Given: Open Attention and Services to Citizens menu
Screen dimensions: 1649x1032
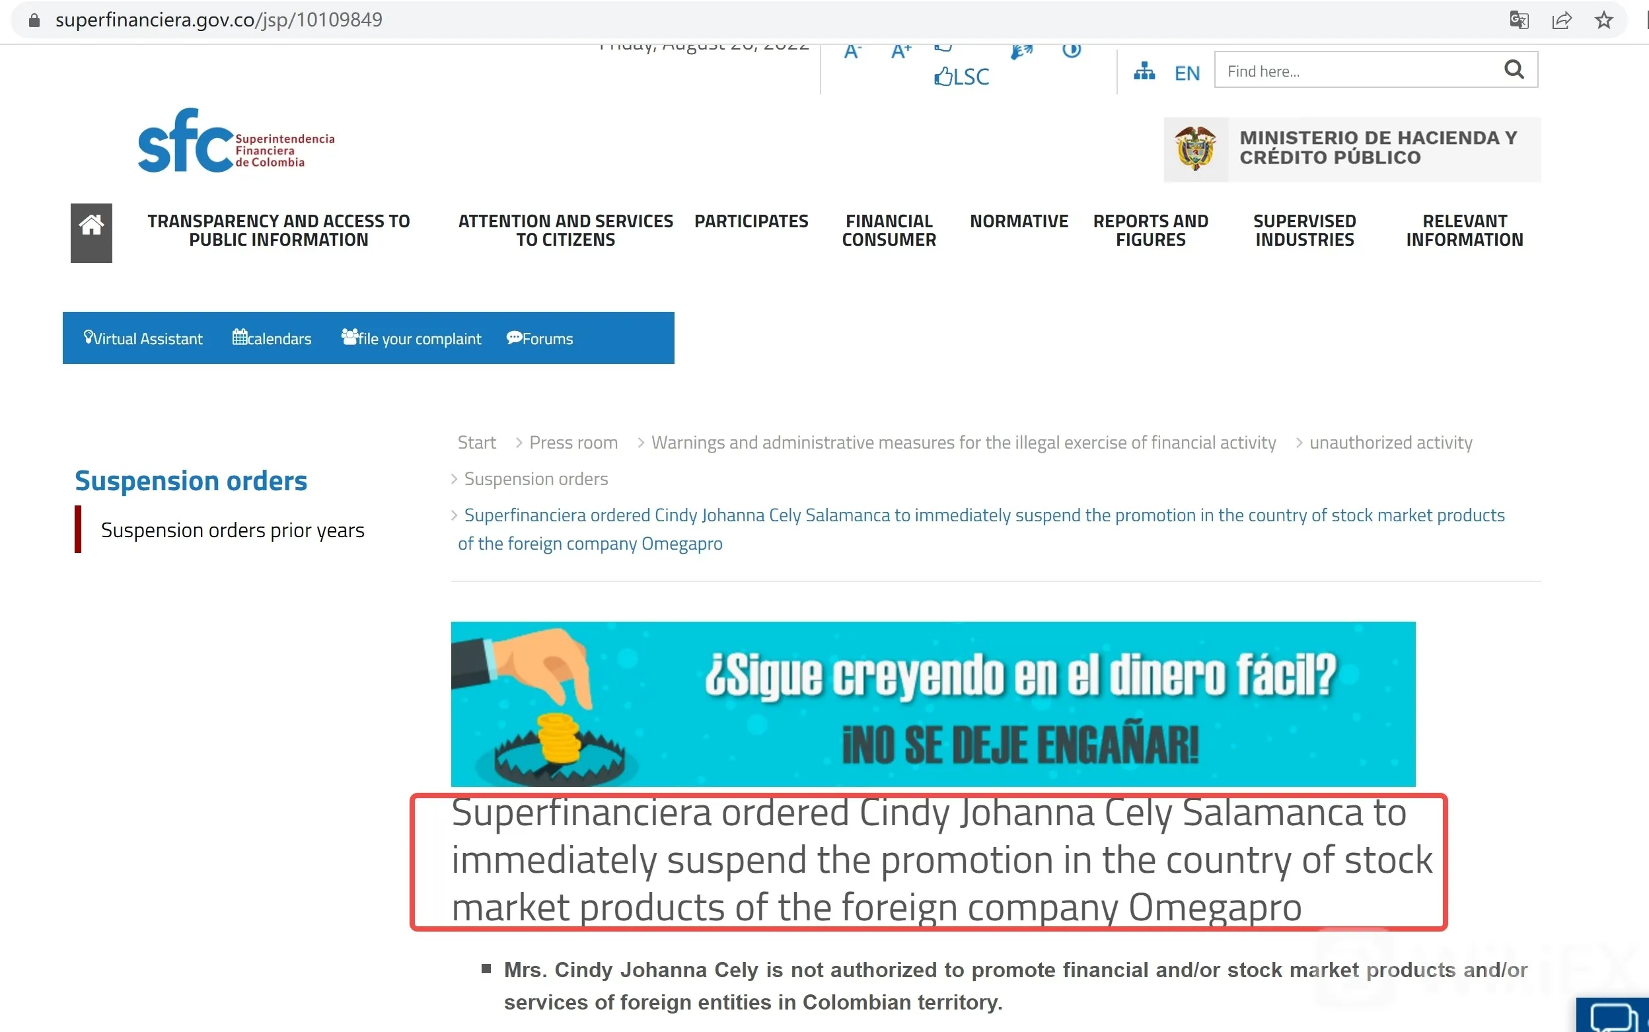Looking at the screenshot, I should click(x=565, y=231).
